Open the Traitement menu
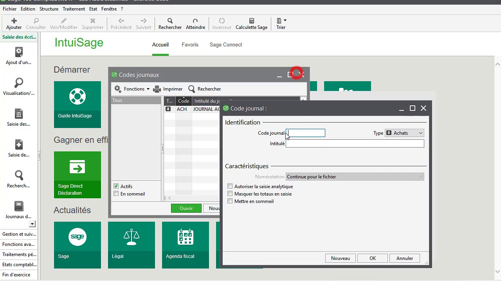This screenshot has width=501, height=281. click(x=74, y=9)
